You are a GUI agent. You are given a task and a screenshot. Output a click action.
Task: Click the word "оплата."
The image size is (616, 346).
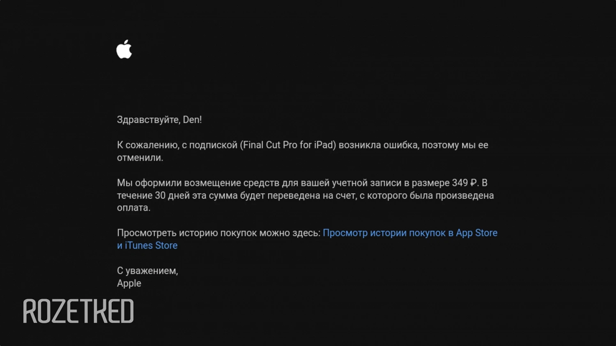coord(133,208)
